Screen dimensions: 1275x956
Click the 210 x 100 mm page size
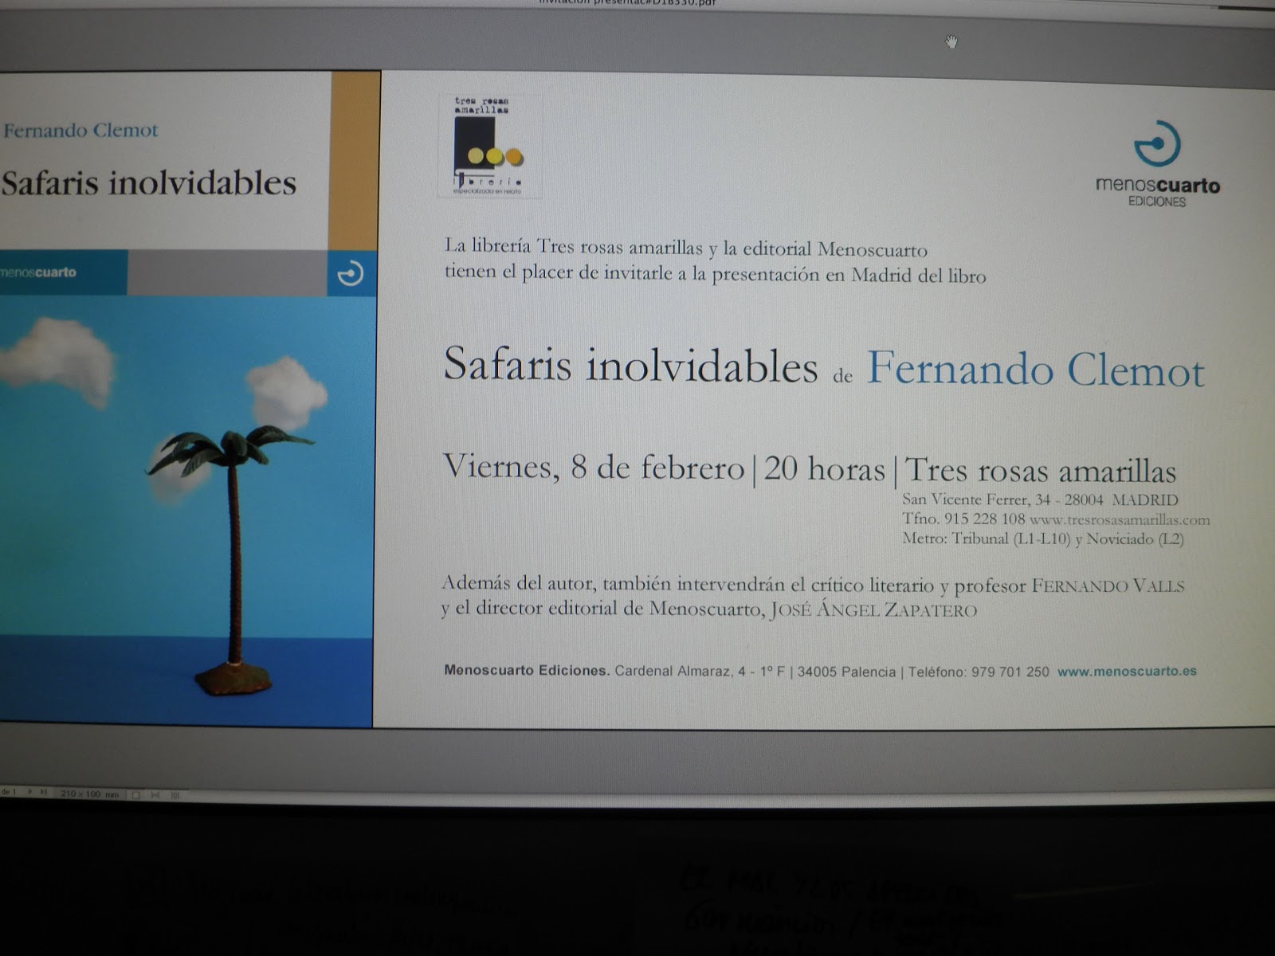(x=89, y=793)
